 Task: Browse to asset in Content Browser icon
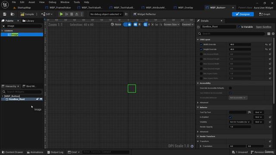click(x=13, y=14)
